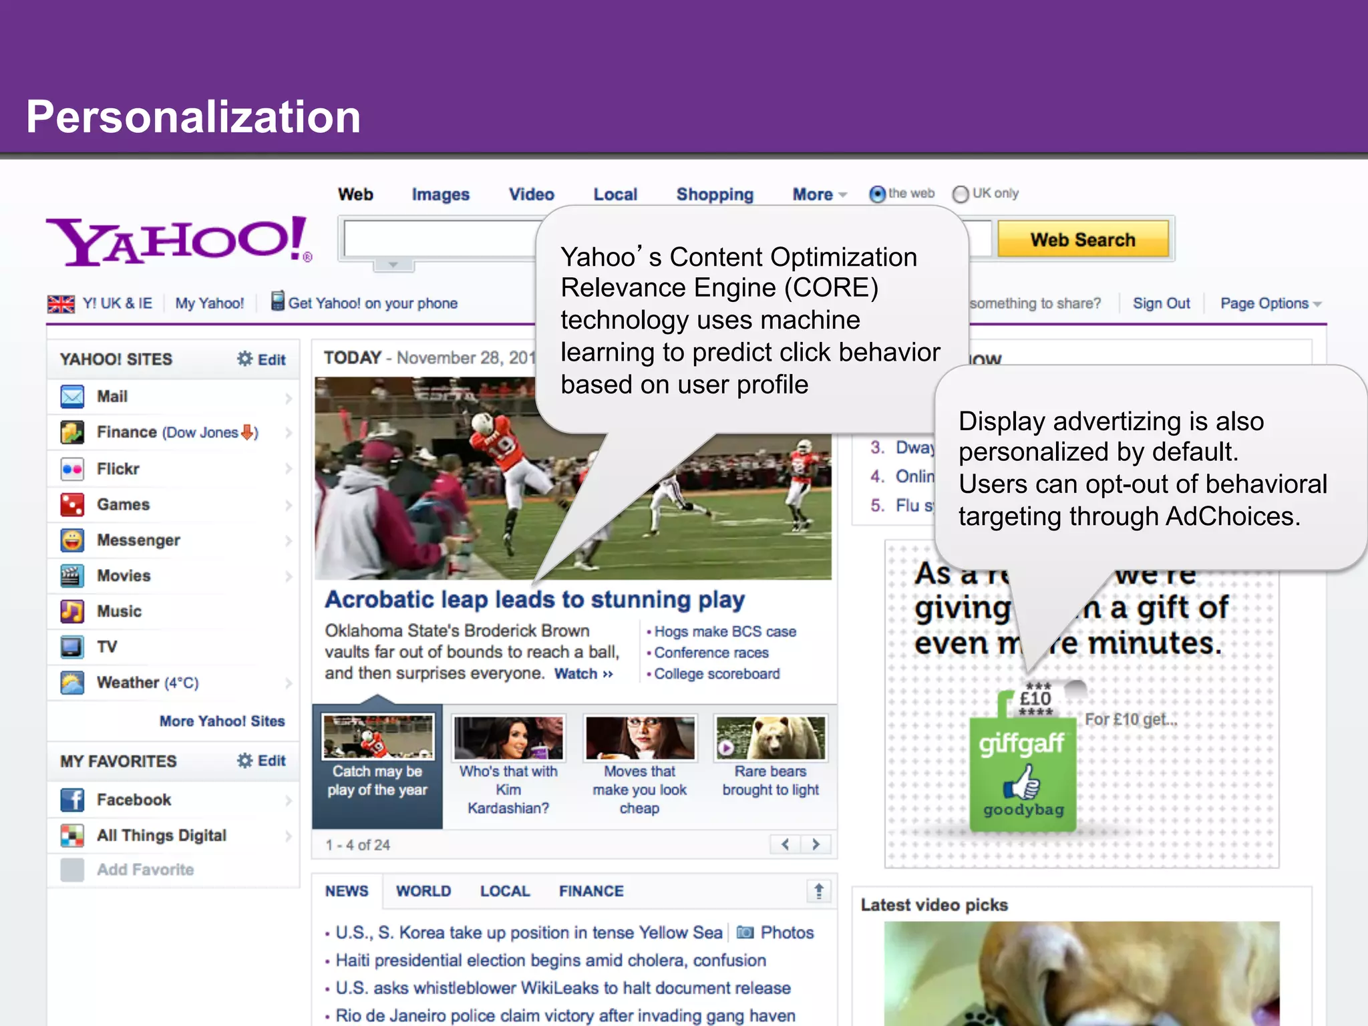
Task: Switch to the Local search tab
Action: pos(615,194)
